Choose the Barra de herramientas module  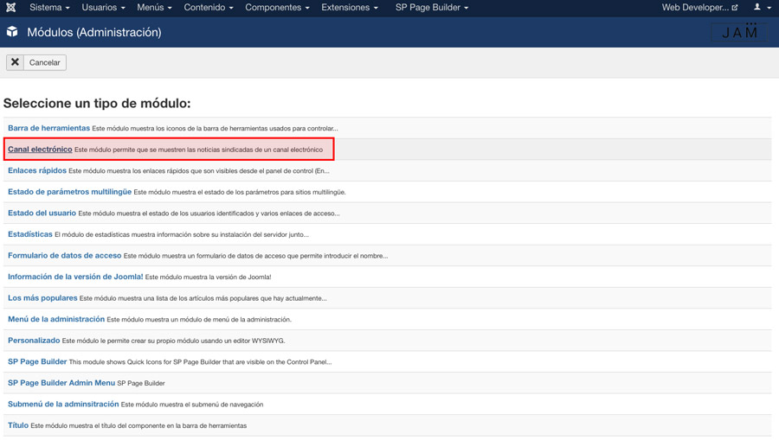(x=48, y=128)
